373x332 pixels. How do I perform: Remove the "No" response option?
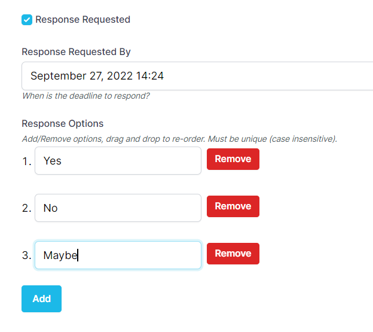(233, 206)
